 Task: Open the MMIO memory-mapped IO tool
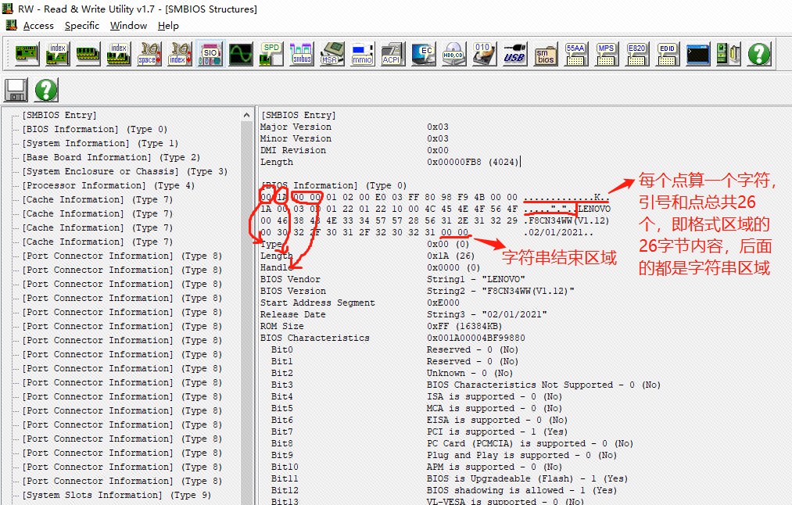[361, 54]
